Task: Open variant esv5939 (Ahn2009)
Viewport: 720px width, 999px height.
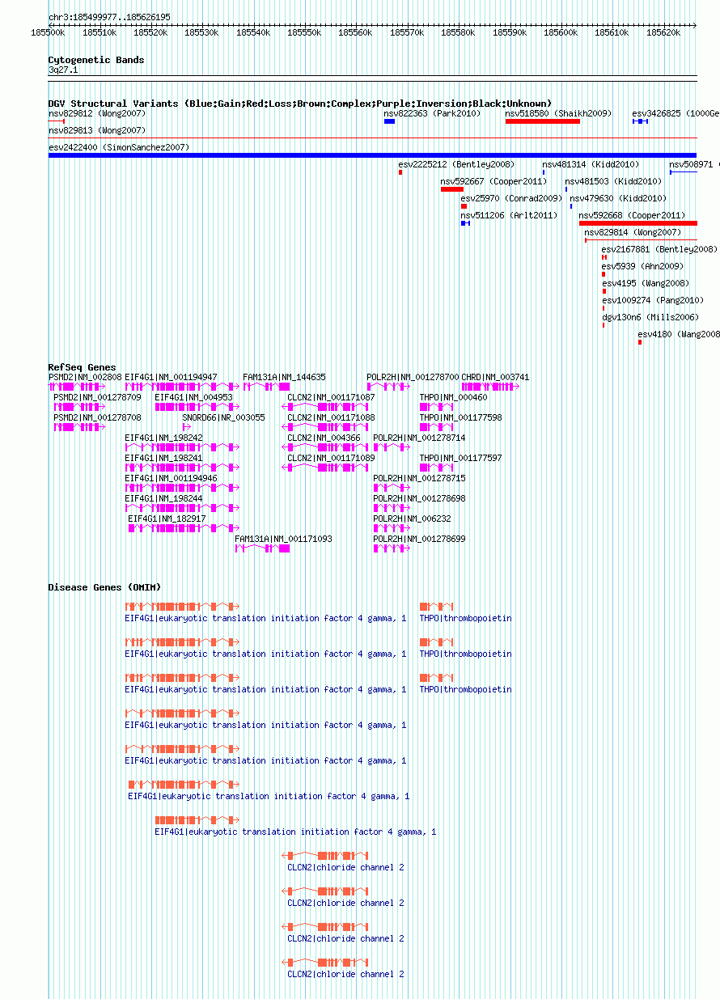Action: (x=642, y=267)
